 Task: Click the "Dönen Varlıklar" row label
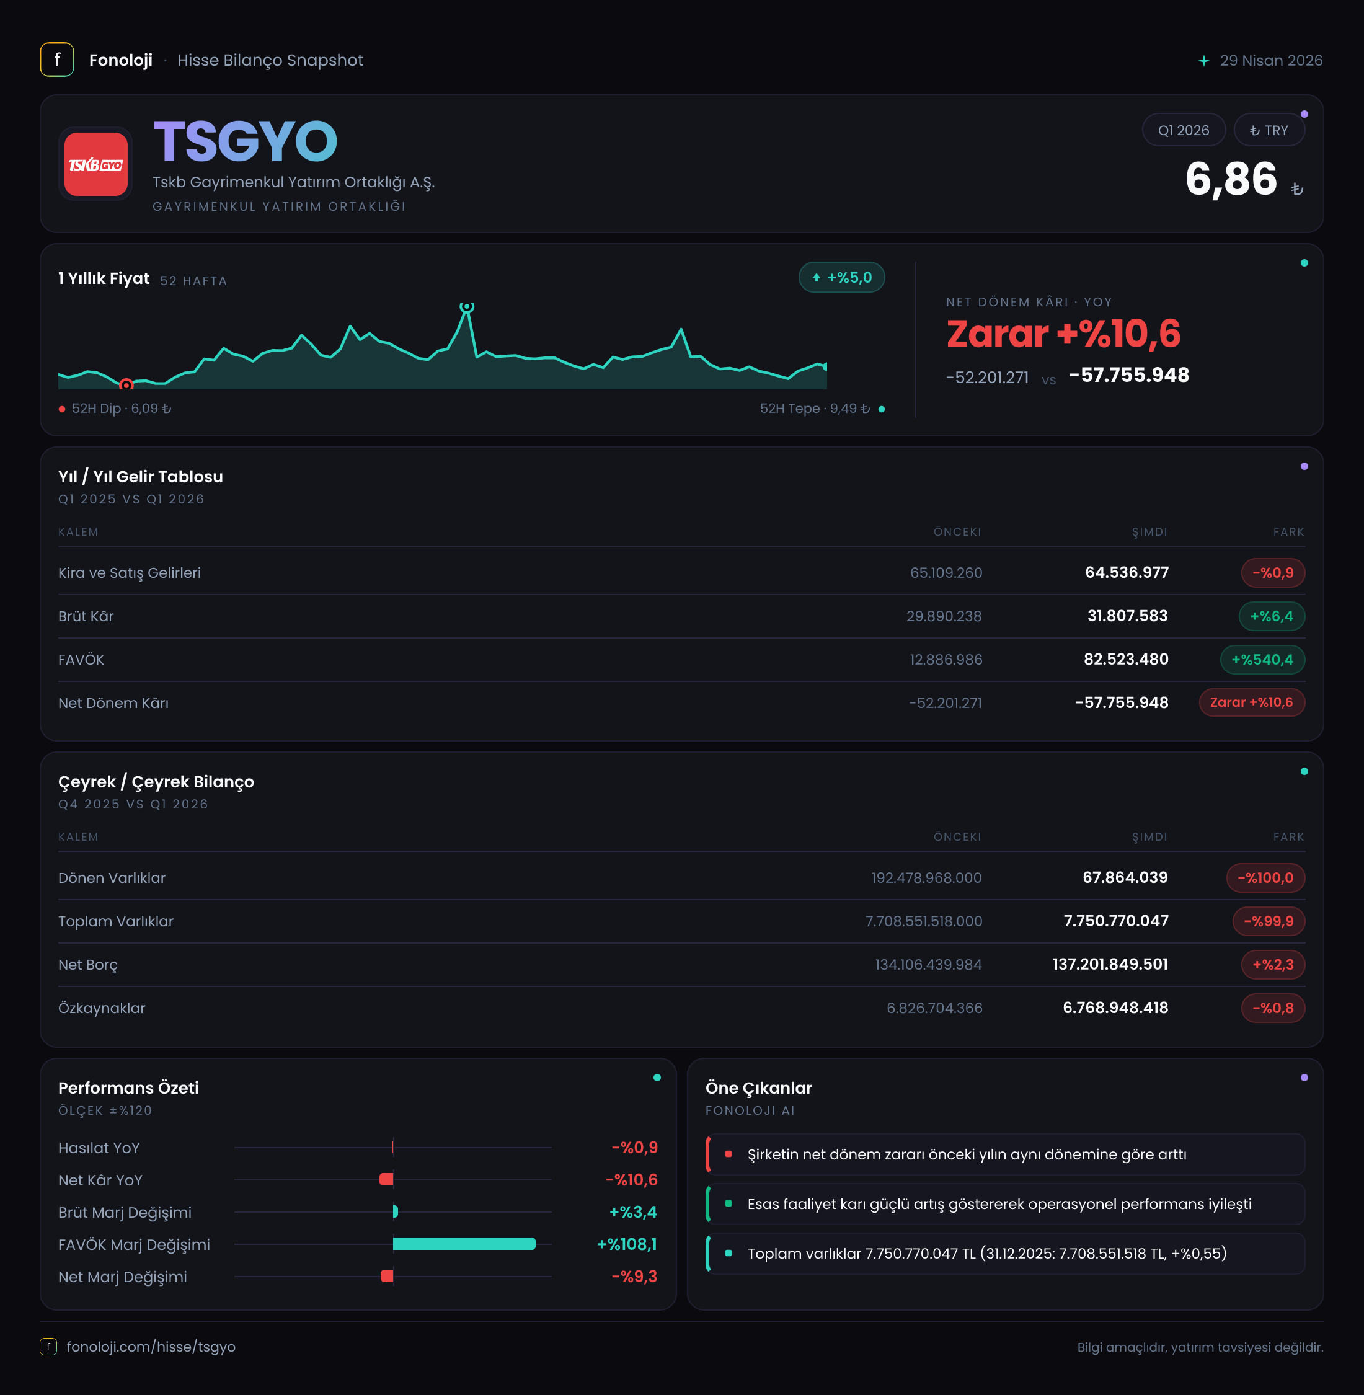tap(112, 878)
